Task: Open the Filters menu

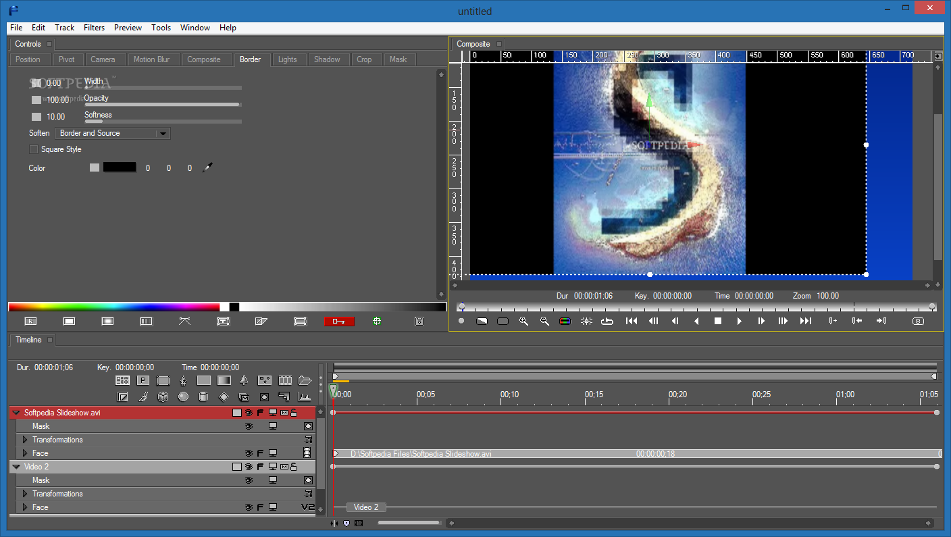Action: click(94, 28)
